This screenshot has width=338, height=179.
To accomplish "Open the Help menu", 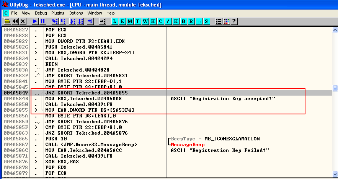I will click(111, 13).
